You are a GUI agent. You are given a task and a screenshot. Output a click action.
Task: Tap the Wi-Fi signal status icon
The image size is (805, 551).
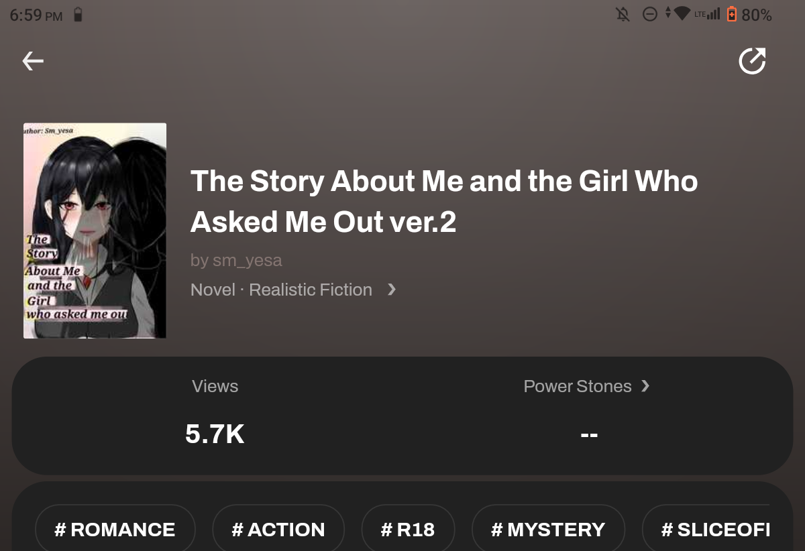(682, 13)
